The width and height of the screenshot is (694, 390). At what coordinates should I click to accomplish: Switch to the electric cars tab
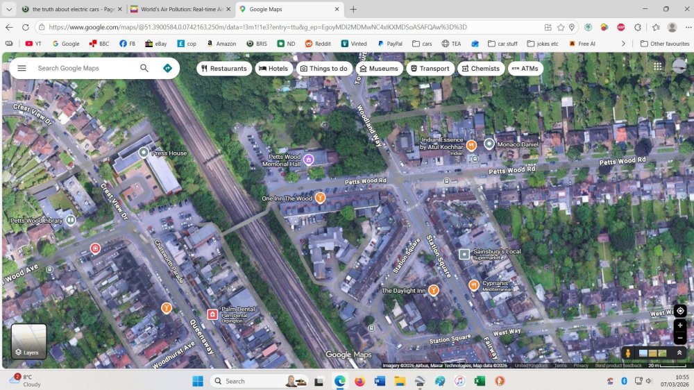click(x=71, y=9)
